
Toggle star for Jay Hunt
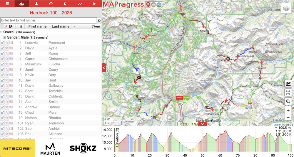(6, 80)
